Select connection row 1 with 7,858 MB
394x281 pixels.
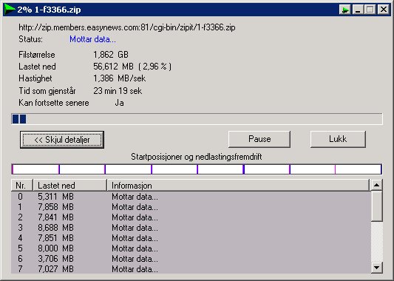[x=191, y=207]
